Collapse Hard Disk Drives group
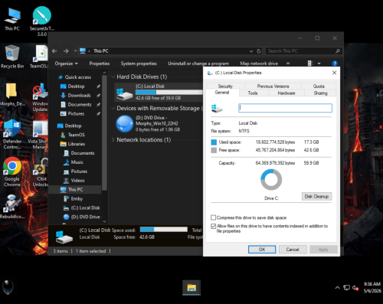This screenshot has height=304, width=383. pos(113,77)
